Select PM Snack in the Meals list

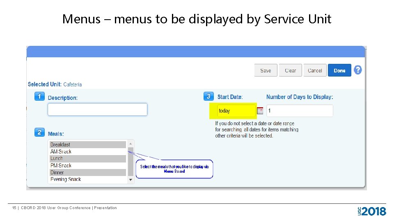[x=88, y=165]
